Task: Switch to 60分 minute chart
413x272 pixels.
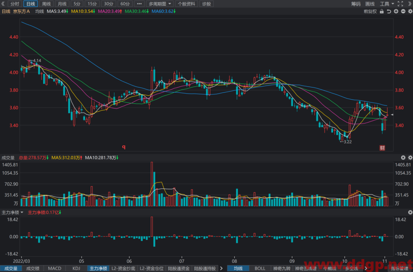Action: click(x=125, y=4)
